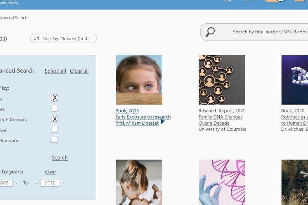Screen dimensions: 308x205
Task: Click the sort arrows icon
Action: 37,39
